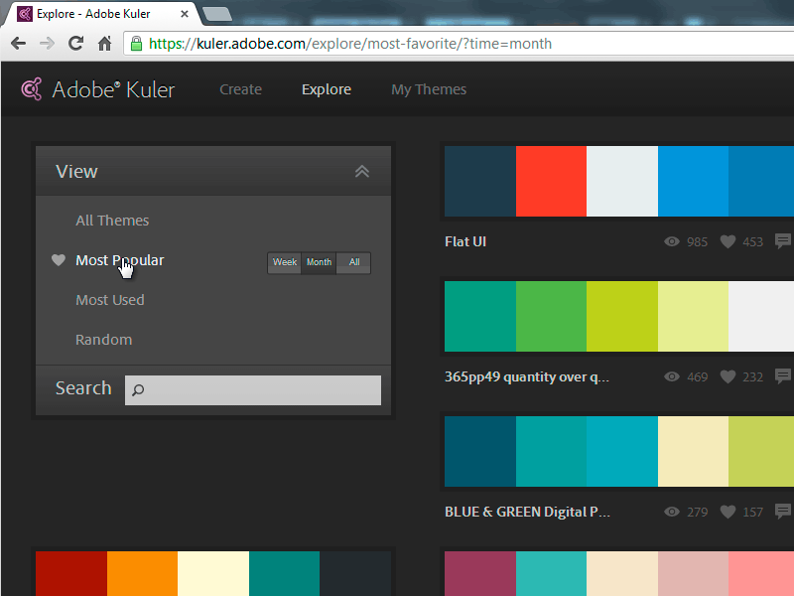Screen dimensions: 794x596
Task: Pick the orange swatch in the bottom-left theme
Action: tap(142, 574)
